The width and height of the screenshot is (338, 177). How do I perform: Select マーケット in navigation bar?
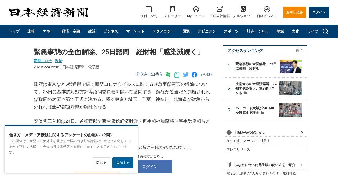pyautogui.click(x=135, y=31)
